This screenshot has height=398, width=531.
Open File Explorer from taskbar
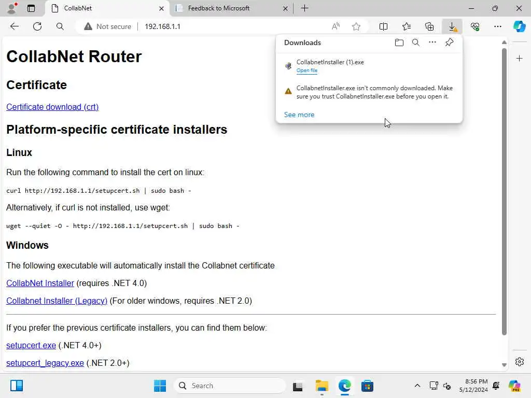pos(322,386)
